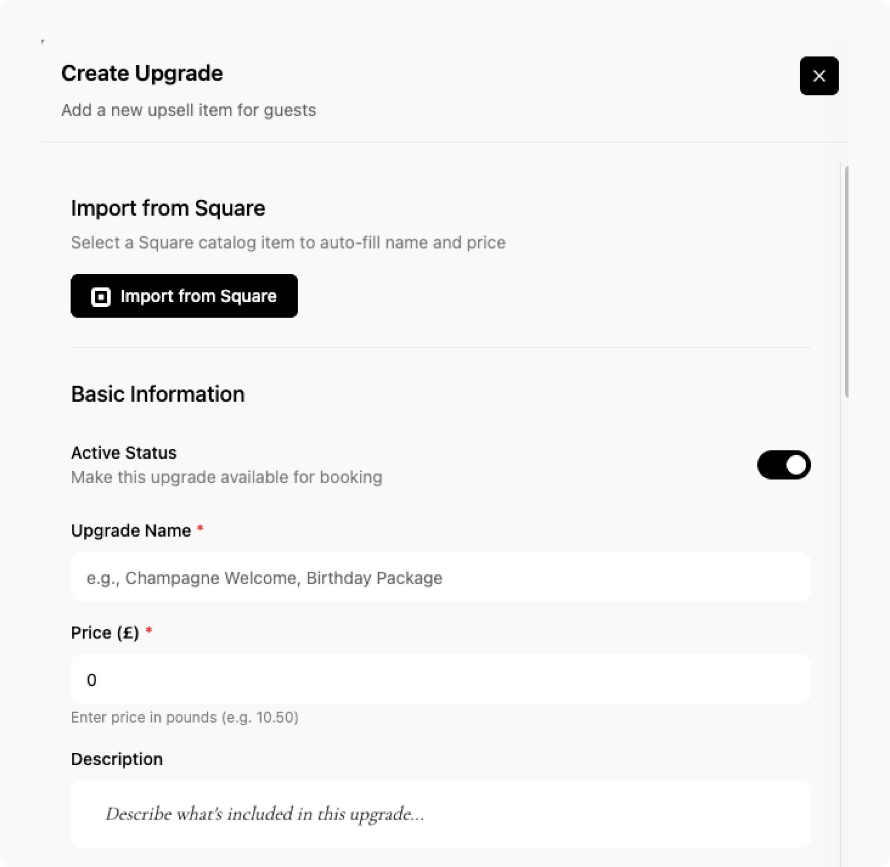Viewport: 890px width, 867px height.
Task: Click the red asterisk beside Upgrade Name
Action: [200, 528]
